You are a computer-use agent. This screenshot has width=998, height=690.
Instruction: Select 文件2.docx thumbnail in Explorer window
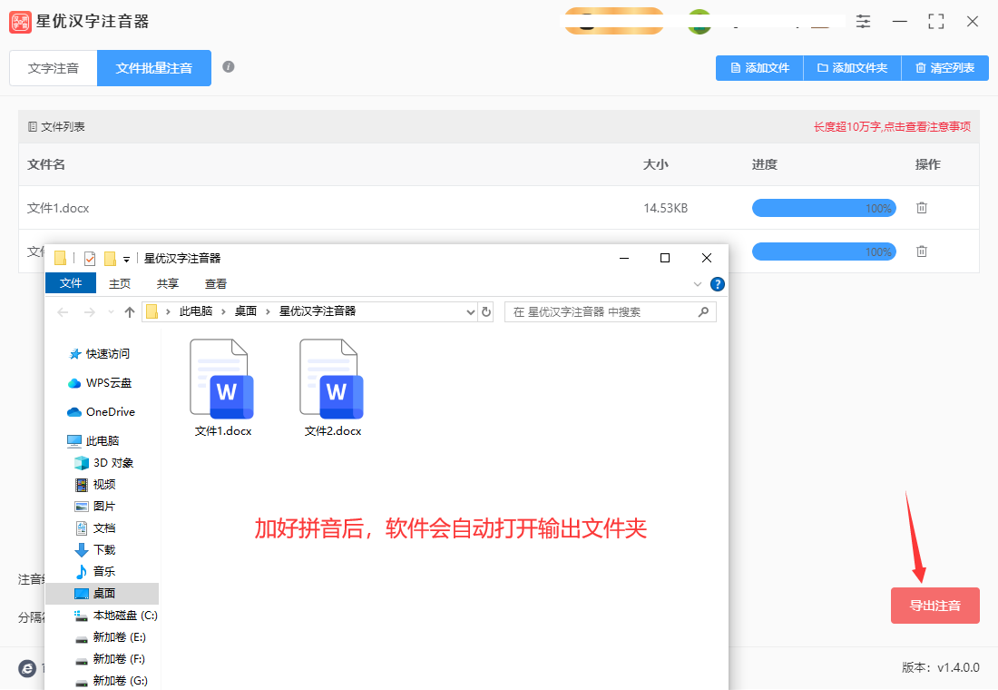(332, 388)
